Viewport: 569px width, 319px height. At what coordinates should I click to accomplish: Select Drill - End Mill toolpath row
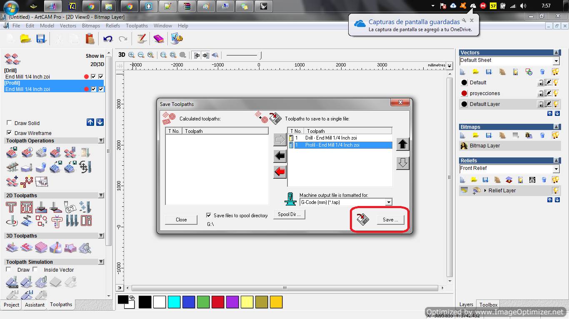[x=340, y=138]
